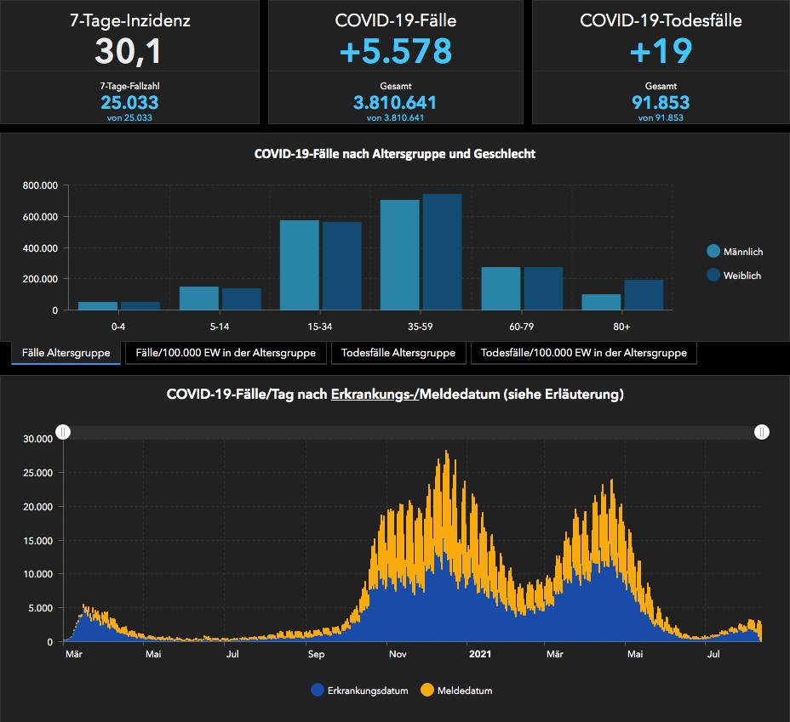
Task: Select the total cases figure 3.810.641
Action: [395, 103]
